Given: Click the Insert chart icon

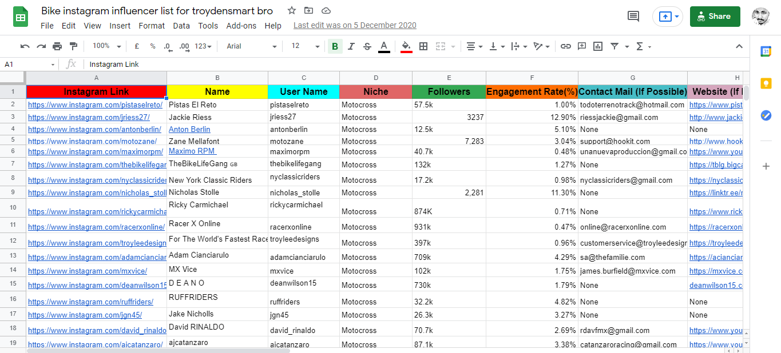Looking at the screenshot, I should pos(598,46).
